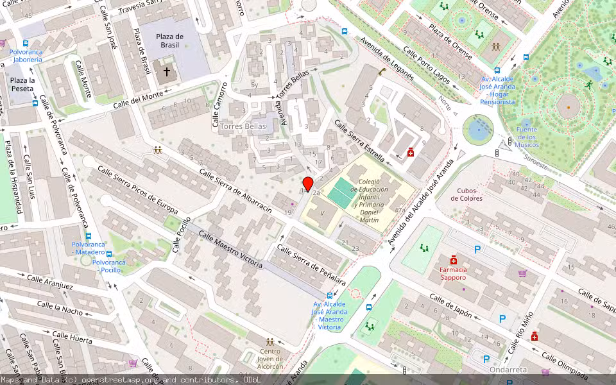Image resolution: width=616 pixels, height=385 pixels.
Task: Select the parking icon below Calle de Japón
Action: [502, 319]
